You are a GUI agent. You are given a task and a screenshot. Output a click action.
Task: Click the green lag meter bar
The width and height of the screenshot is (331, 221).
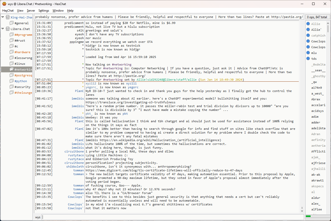click(308, 216)
